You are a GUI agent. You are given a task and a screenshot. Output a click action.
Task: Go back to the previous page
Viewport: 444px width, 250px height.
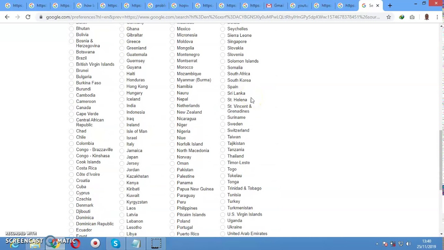(7, 17)
